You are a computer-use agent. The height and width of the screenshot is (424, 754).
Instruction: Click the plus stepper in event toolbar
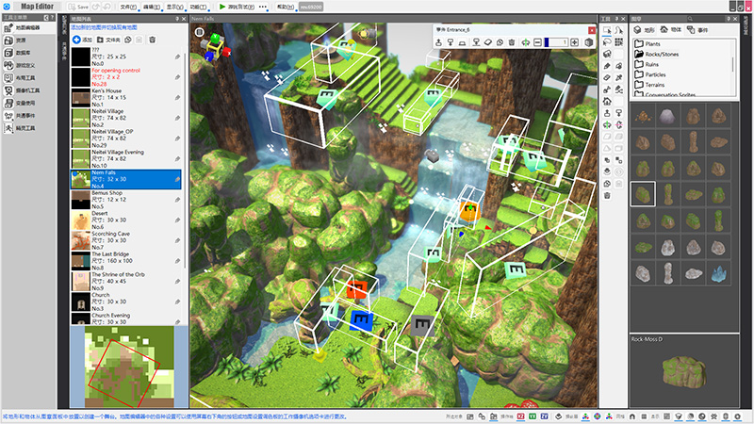[575, 42]
